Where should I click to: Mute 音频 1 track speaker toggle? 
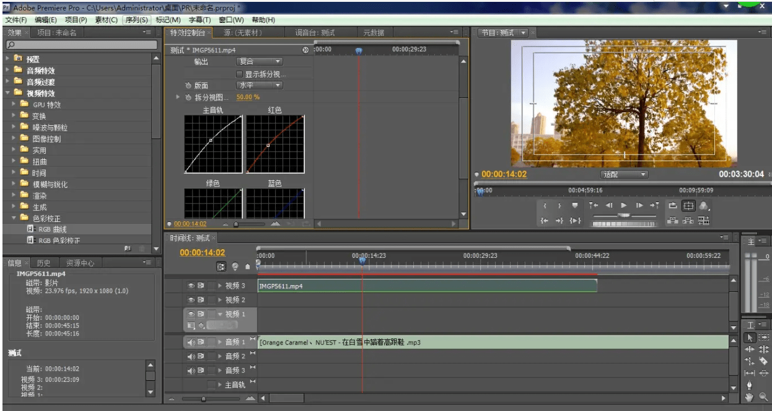tap(191, 342)
